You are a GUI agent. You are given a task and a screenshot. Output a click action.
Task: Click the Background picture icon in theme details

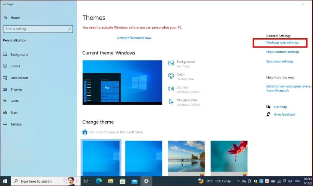coord(171,63)
